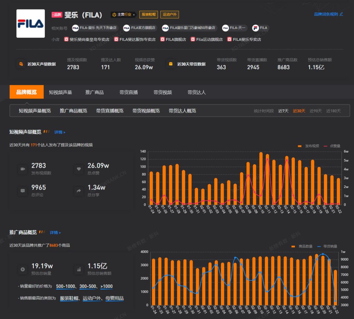Expand 详情 next to 短视频声量概览
Viewport: 354px width, 319px height.
(60, 132)
